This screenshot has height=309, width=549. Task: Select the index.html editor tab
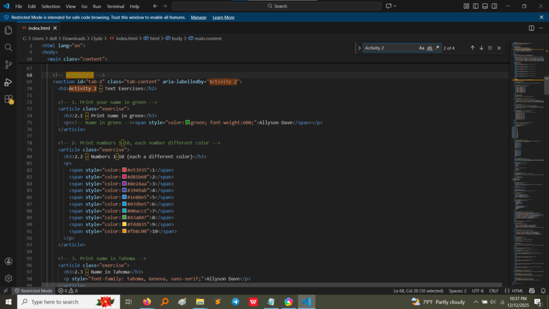pos(39,28)
